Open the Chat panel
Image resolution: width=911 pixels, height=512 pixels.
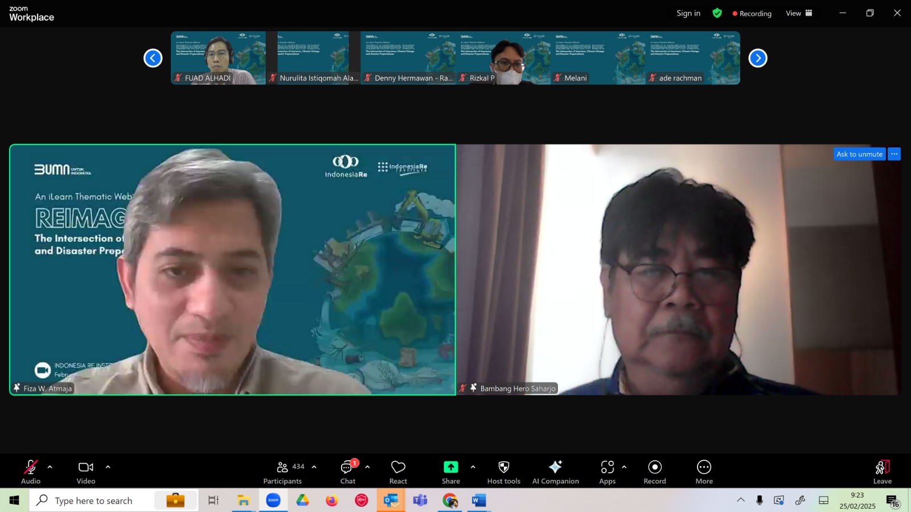tap(348, 472)
